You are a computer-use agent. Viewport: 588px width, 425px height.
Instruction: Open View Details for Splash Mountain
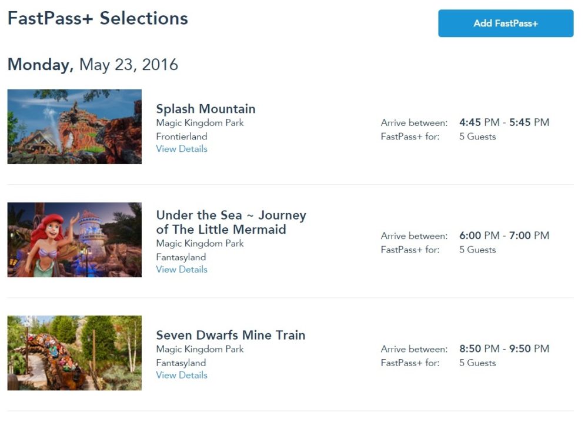[x=182, y=148]
